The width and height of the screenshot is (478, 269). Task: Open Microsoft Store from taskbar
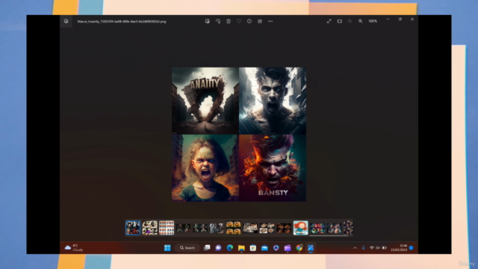[x=253, y=247]
